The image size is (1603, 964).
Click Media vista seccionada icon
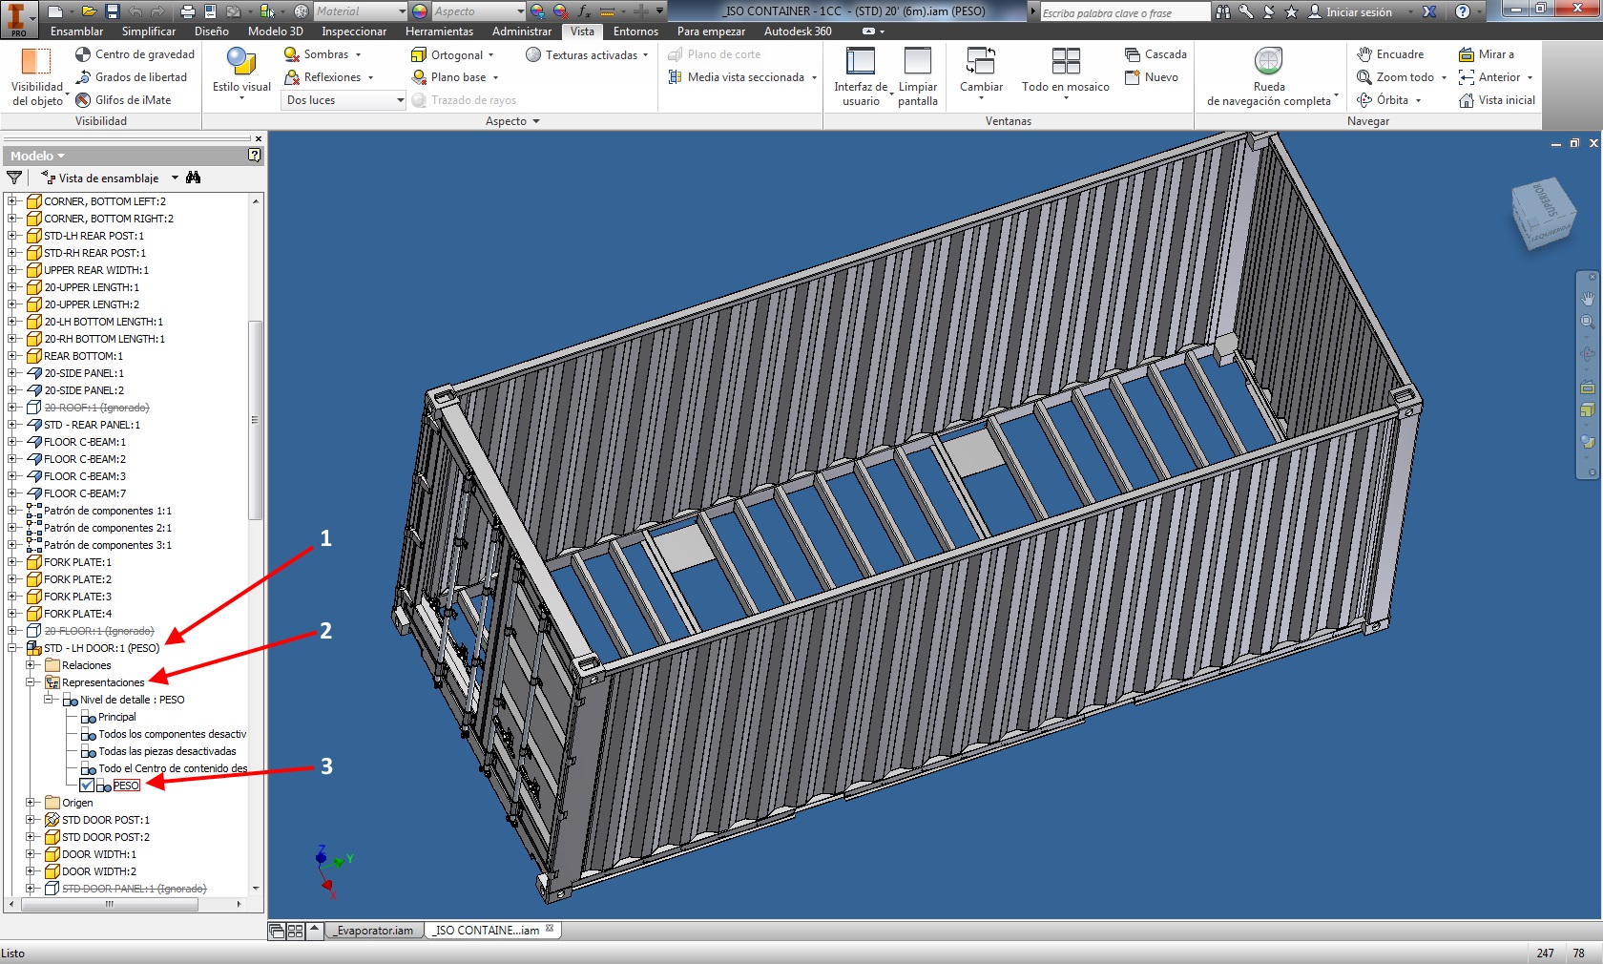676,77
